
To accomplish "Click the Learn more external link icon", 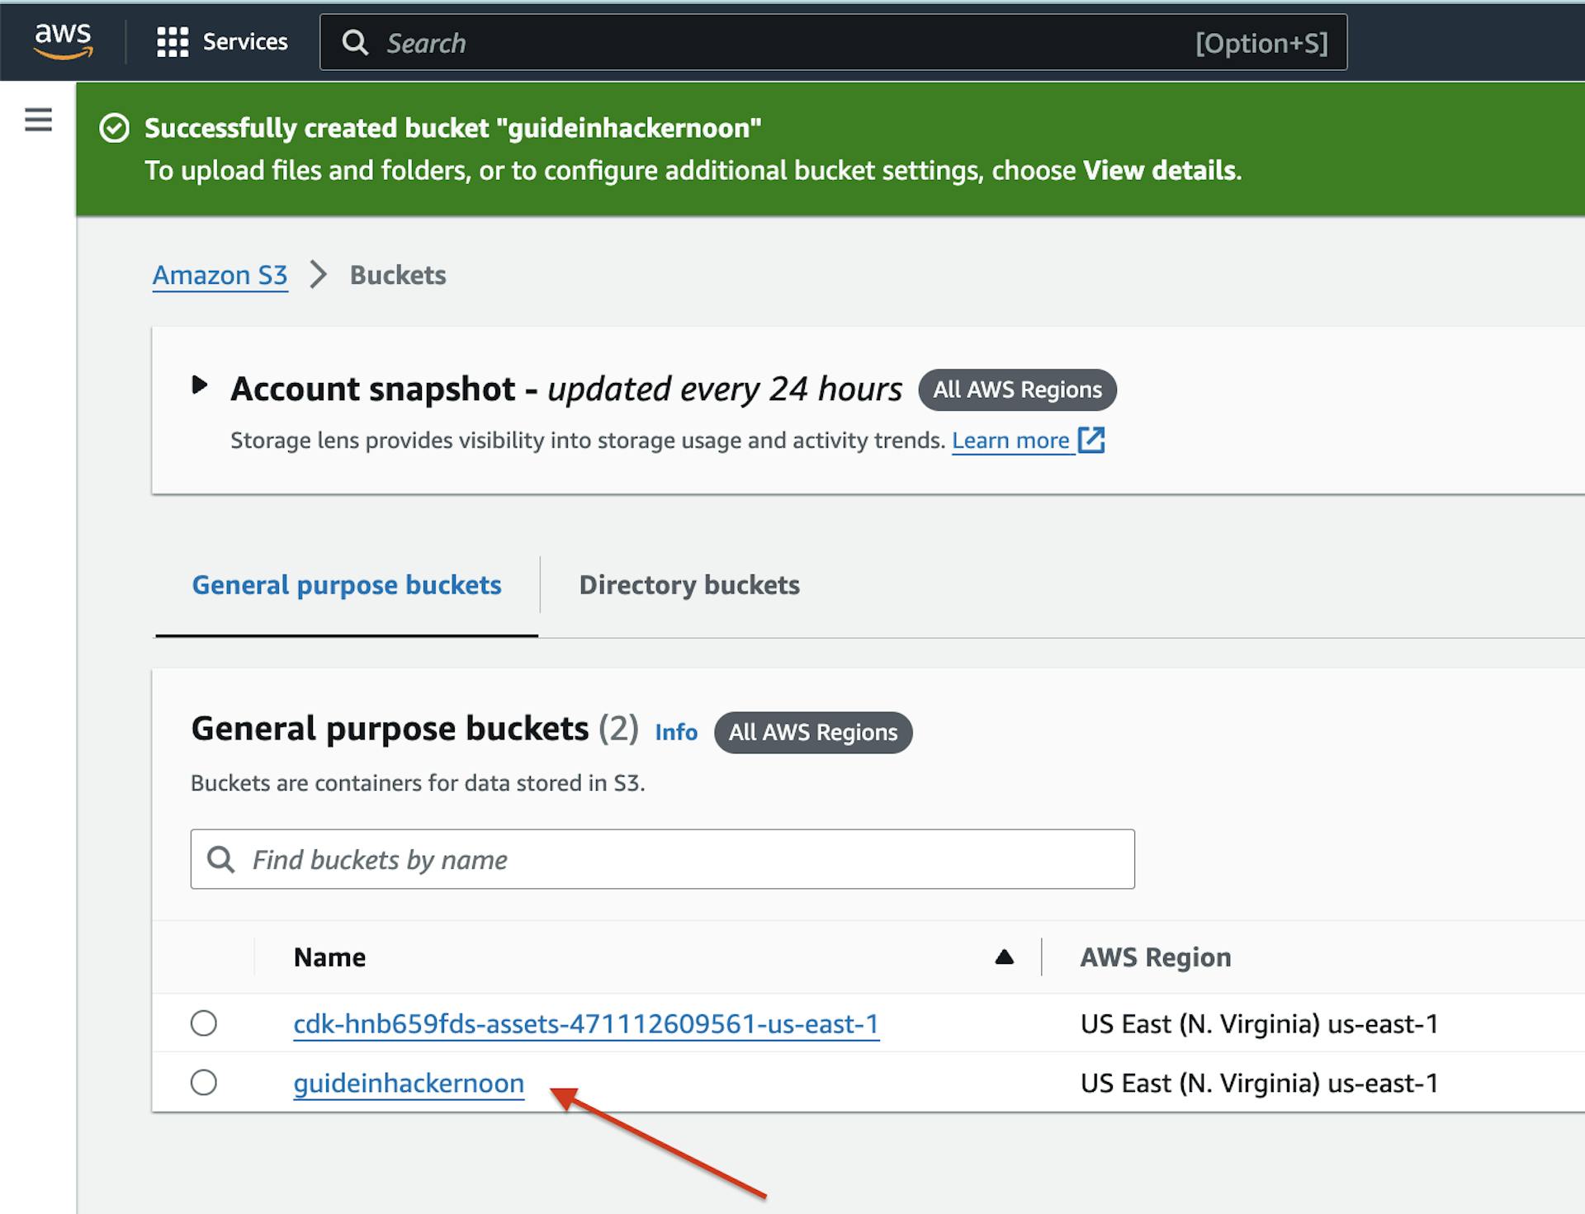I will (1091, 440).
